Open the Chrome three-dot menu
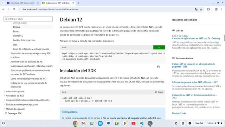 coord(221,9)
